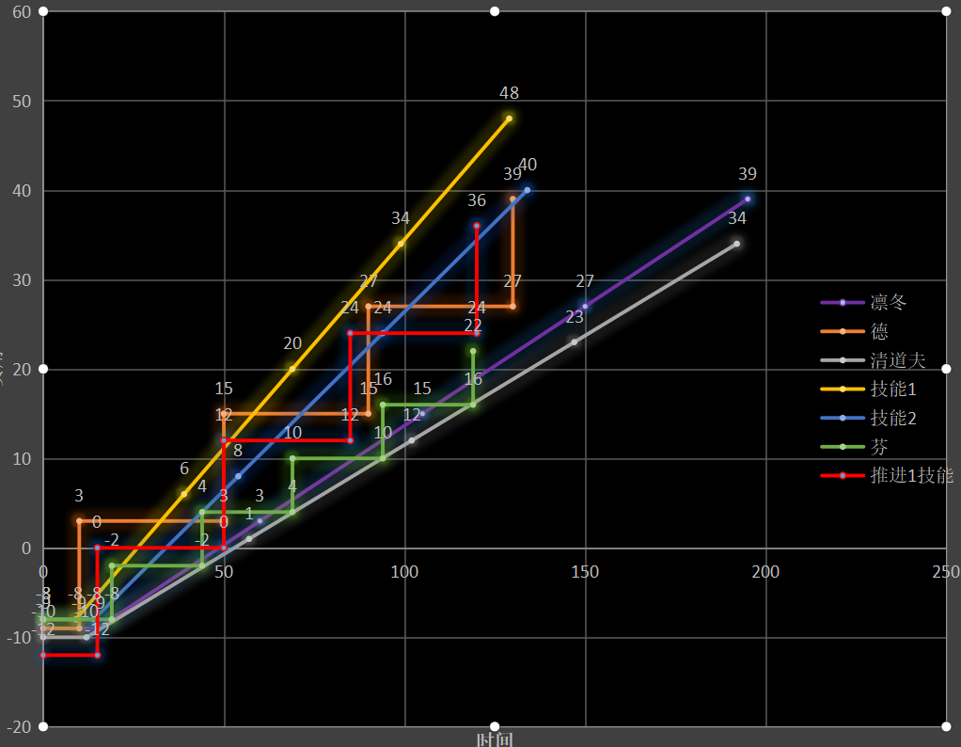This screenshot has height=747, width=961.
Task: Click the yellow data point labeled 20
Action: tap(292, 369)
